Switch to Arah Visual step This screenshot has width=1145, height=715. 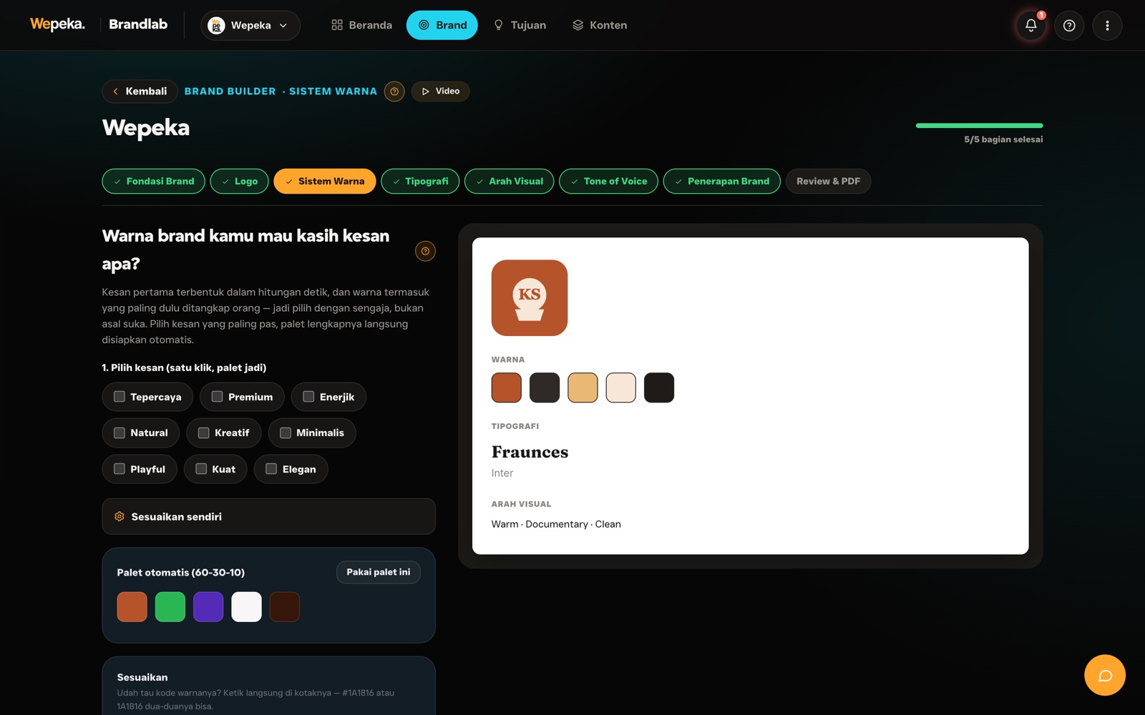tap(510, 181)
